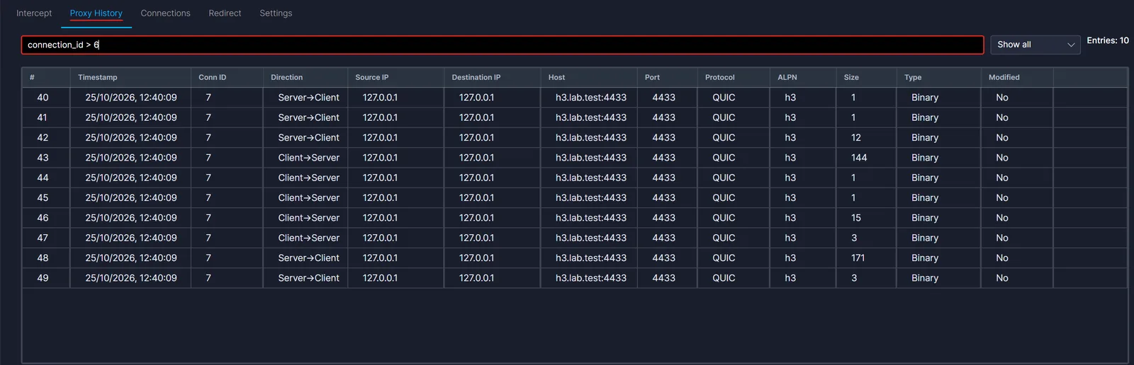Screen dimensions: 1134x365
Task: Click h3.lab.test:4433 host in row 49
Action: coord(591,278)
